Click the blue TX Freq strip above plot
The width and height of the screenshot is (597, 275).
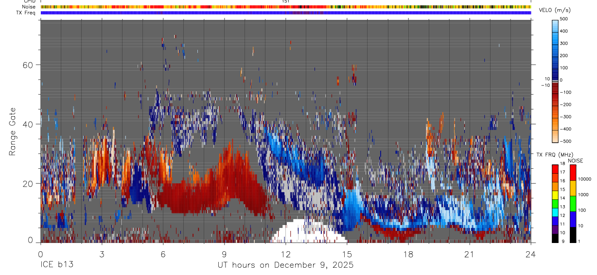pos(285,13)
